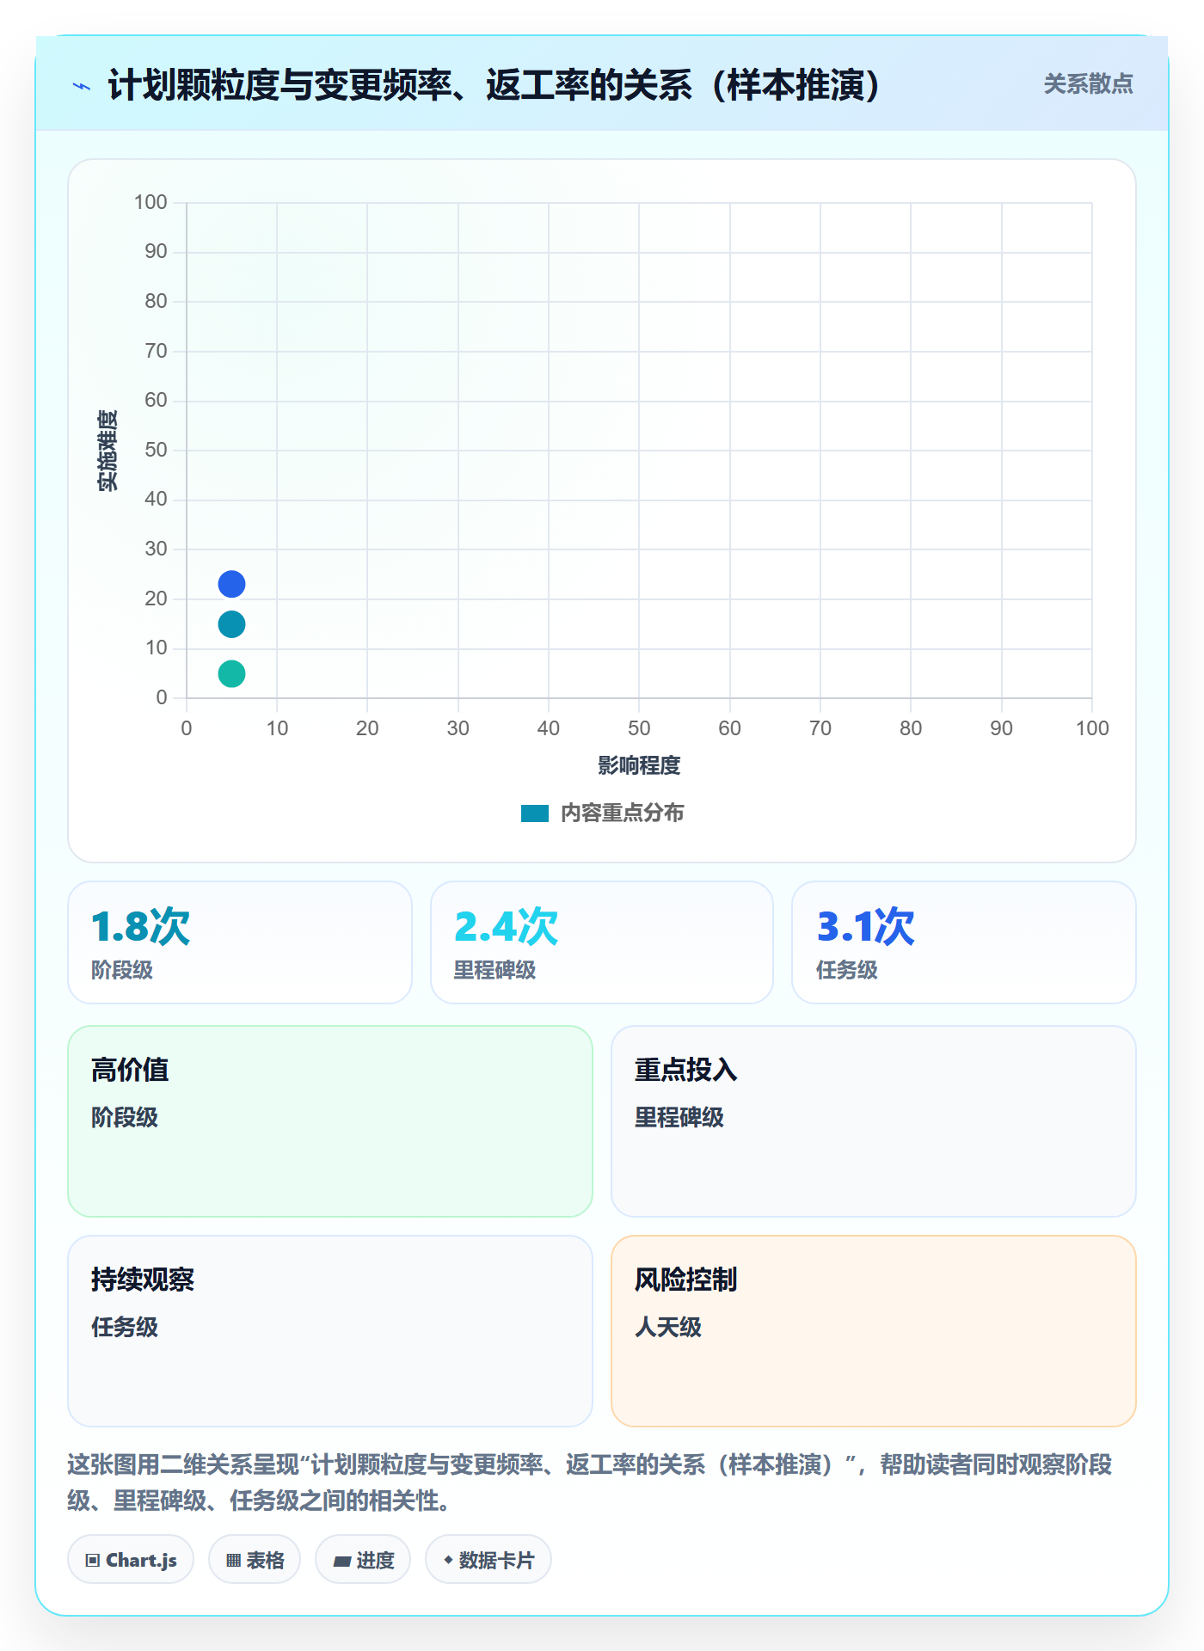The image size is (1204, 1651).
Task: Click the 任务级 text in 持续观察 card
Action: click(x=125, y=1327)
